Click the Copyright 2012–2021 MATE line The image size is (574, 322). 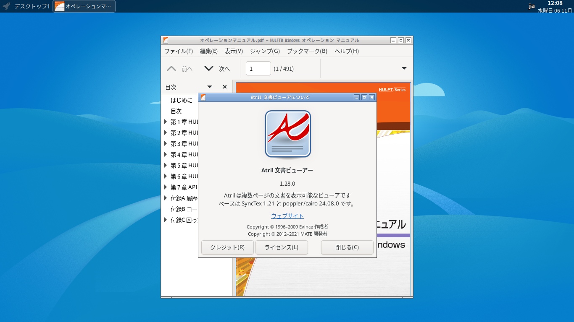287,234
